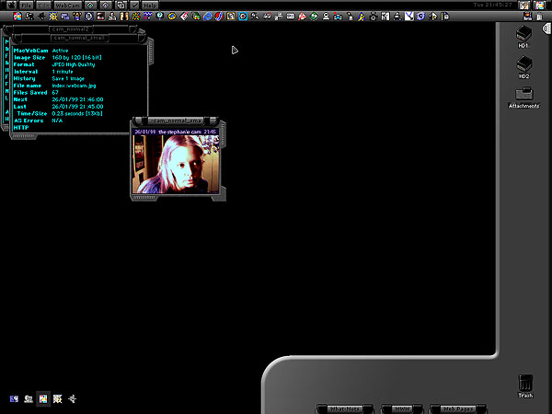This screenshot has height=414, width=552.
Task: Open the Help menu
Action: [x=149, y=6]
